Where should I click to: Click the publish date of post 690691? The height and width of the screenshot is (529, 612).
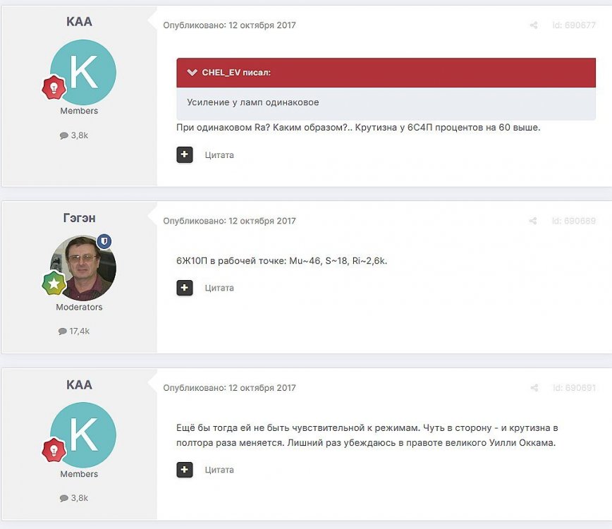[262, 388]
